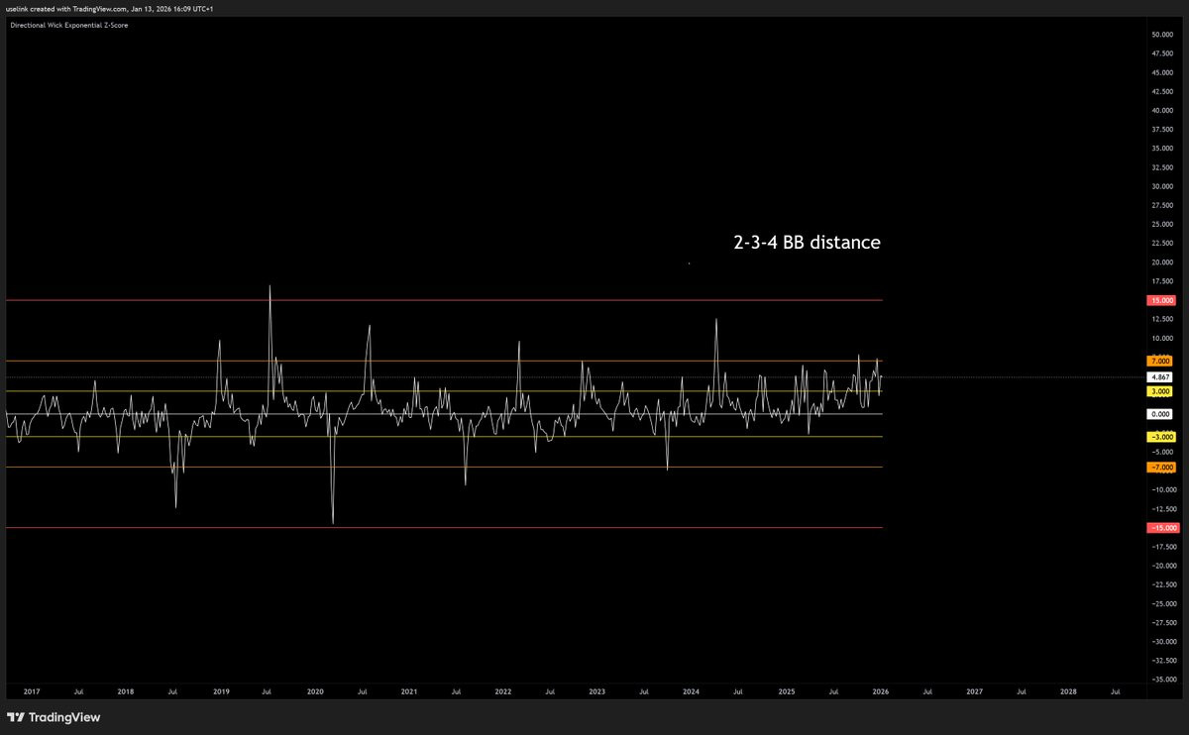The image size is (1189, 735).
Task: Click the 2018 label on time axis
Action: tap(126, 691)
